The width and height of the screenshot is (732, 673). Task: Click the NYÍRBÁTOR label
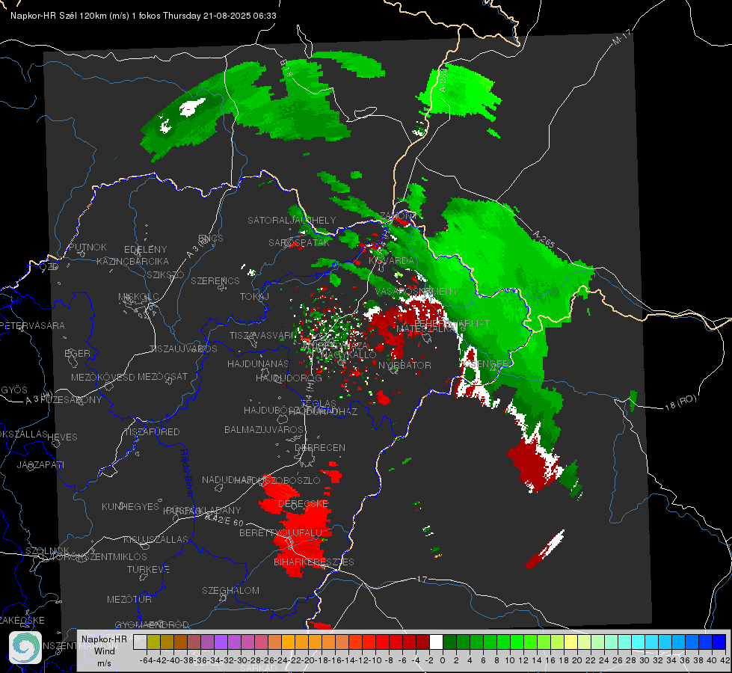[x=405, y=365]
